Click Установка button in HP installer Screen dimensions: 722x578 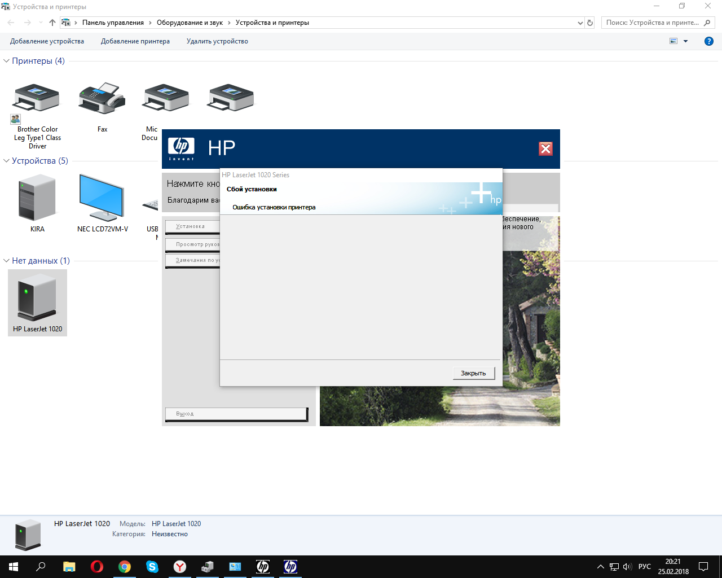tap(192, 227)
